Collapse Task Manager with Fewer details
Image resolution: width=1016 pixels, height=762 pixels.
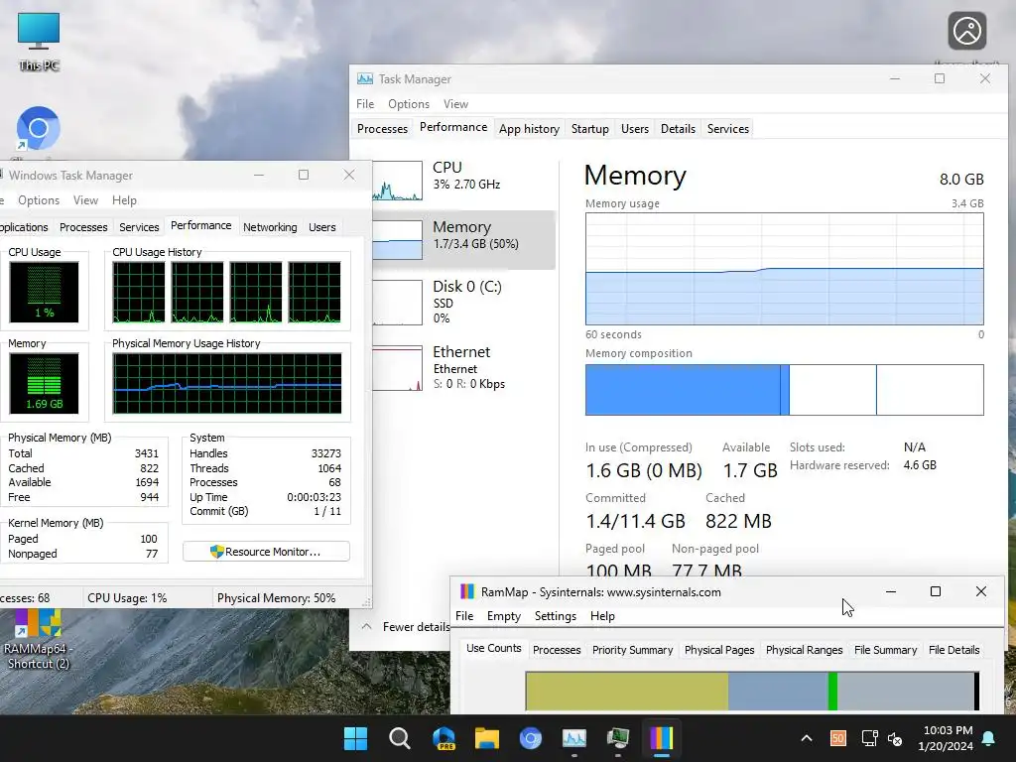click(x=406, y=627)
